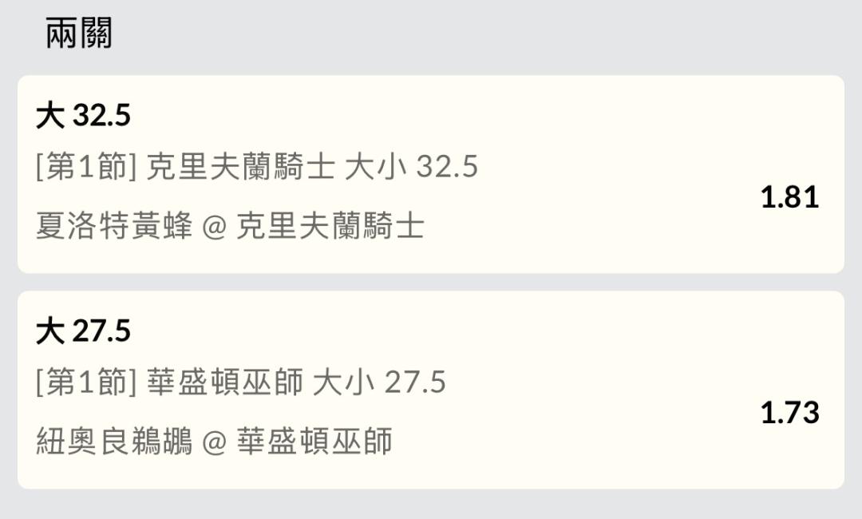Tap 華盛頓巫師 after the @ sign
The height and width of the screenshot is (519, 862).
point(314,442)
